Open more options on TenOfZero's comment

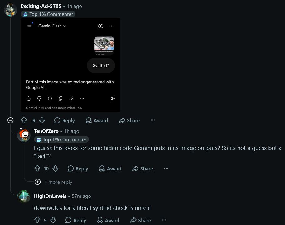click(x=166, y=168)
